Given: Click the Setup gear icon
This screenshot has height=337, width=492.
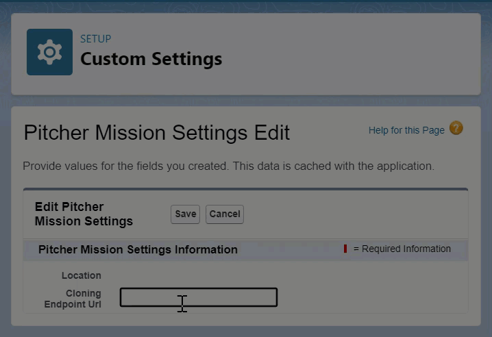Looking at the screenshot, I should point(49,52).
